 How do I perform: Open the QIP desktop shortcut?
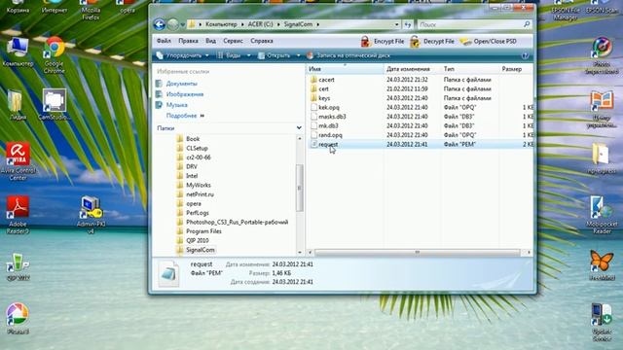(18, 266)
